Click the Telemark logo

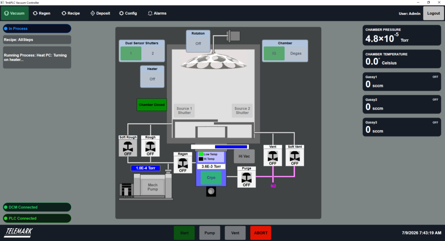pyautogui.click(x=18, y=232)
